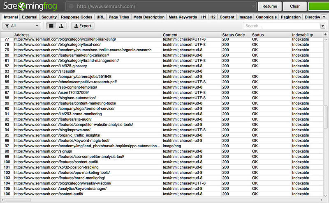Switch to list view icon

pyautogui.click(x=51, y=26)
